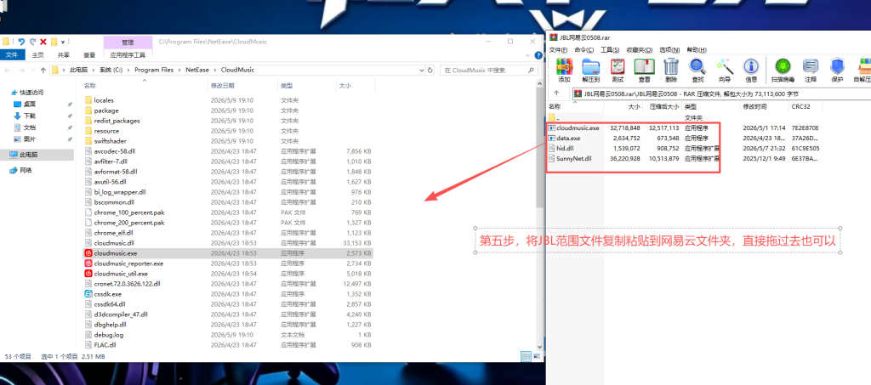Go up one level in WinRAR archive

pyautogui.click(x=556, y=93)
